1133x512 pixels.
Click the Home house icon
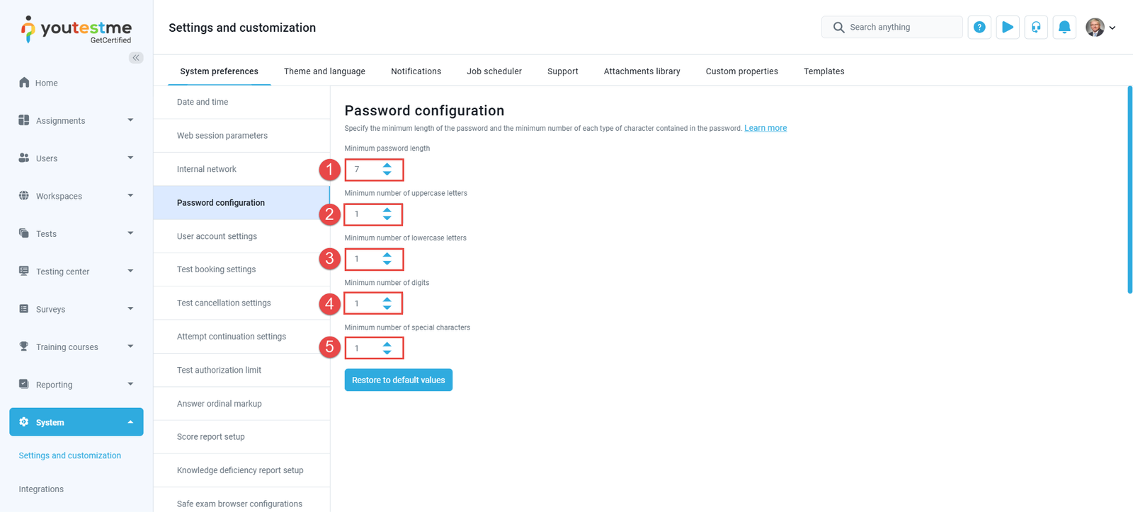(x=24, y=83)
